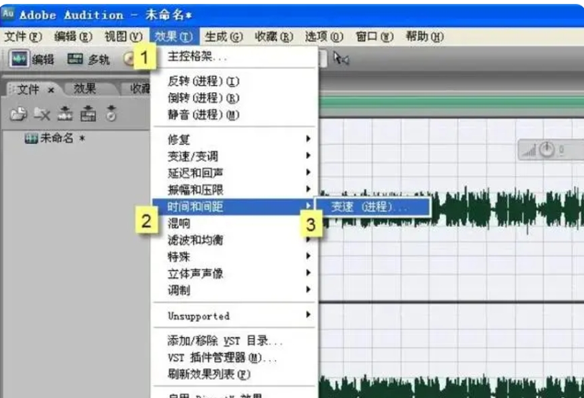Image resolution: width=584 pixels, height=398 pixels.
Task: Expand the 变速/变调 submenu
Action: coord(234,156)
